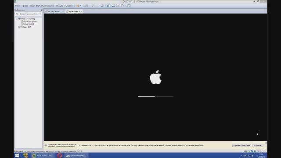Close the OS X El Capitan tab
Viewport: 281px width, 158px height.
click(63, 11)
